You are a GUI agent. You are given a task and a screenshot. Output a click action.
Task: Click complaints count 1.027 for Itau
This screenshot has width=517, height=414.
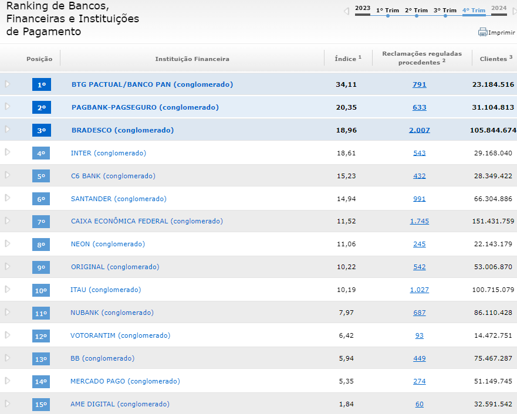point(420,290)
